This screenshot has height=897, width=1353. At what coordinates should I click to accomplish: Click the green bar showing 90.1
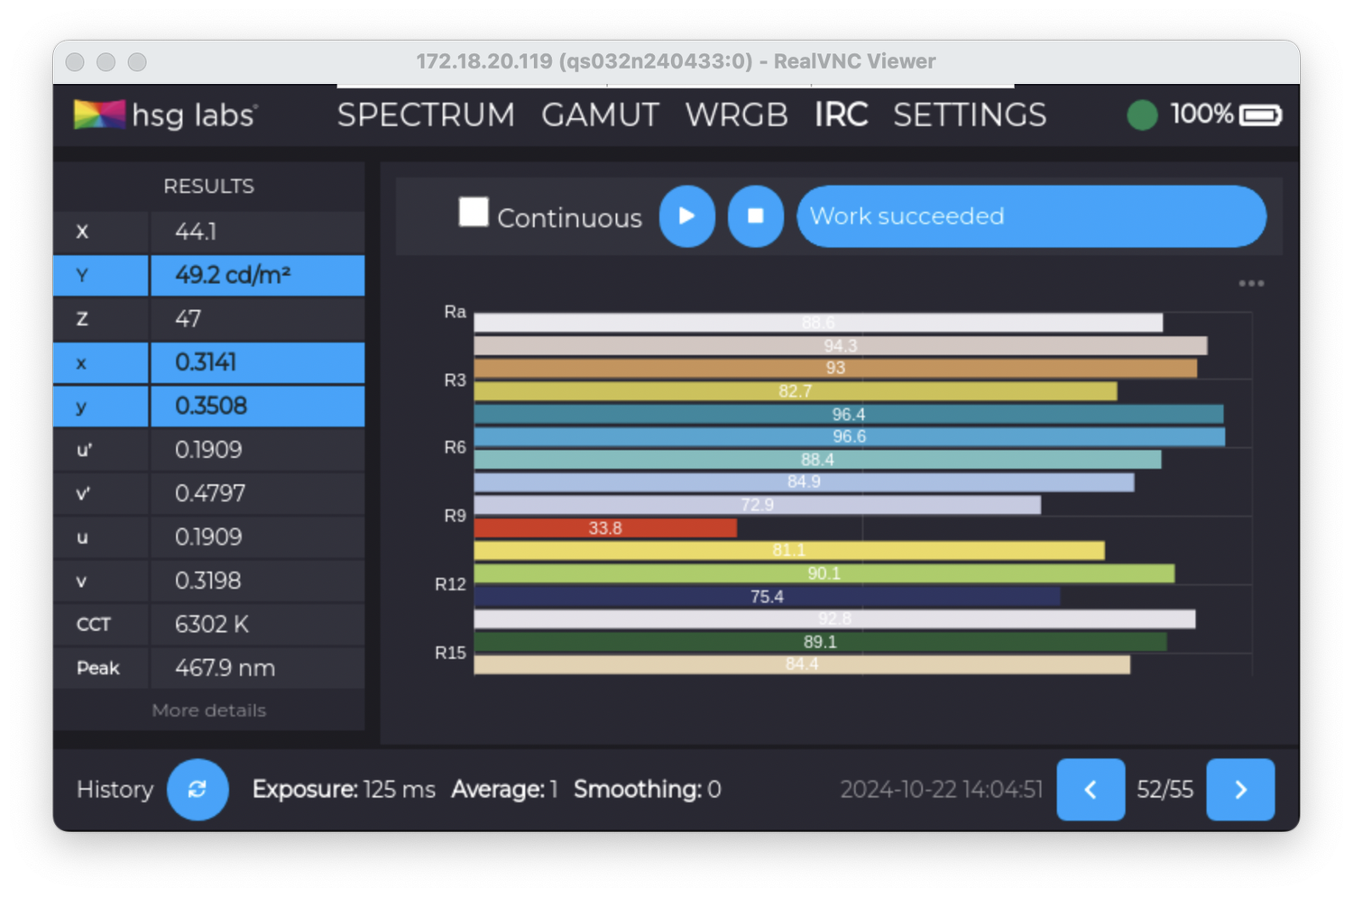click(824, 573)
